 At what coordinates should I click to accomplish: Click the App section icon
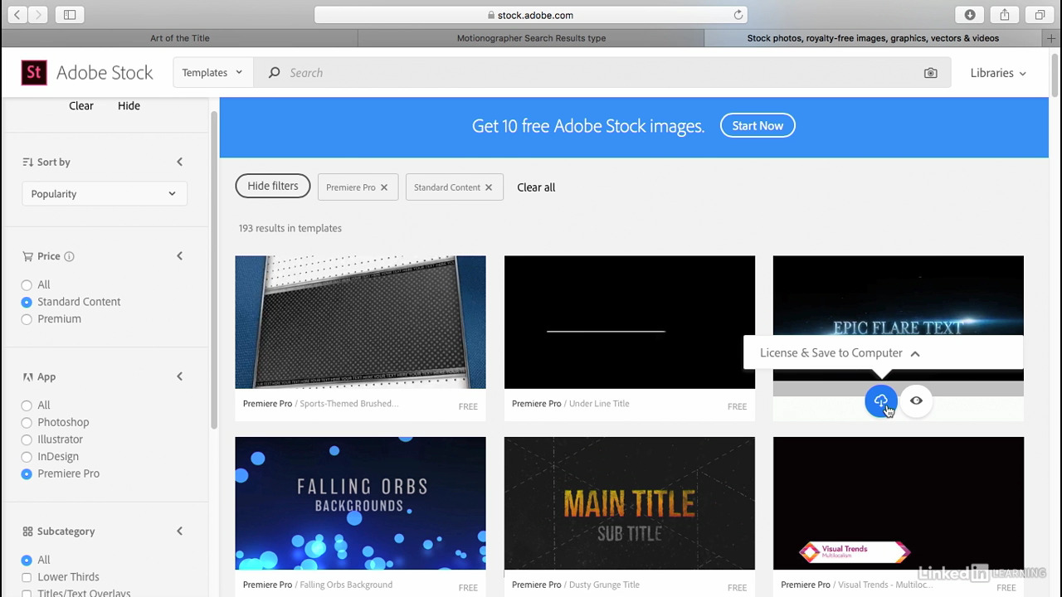point(27,376)
